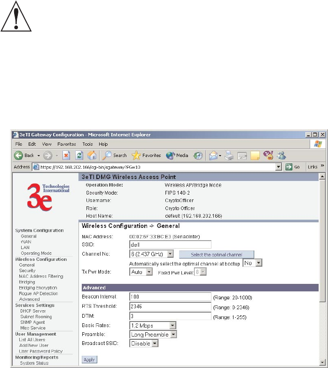This screenshot has width=328, height=368.
Task: Click the page icon beside the URL
Action: coord(36,167)
